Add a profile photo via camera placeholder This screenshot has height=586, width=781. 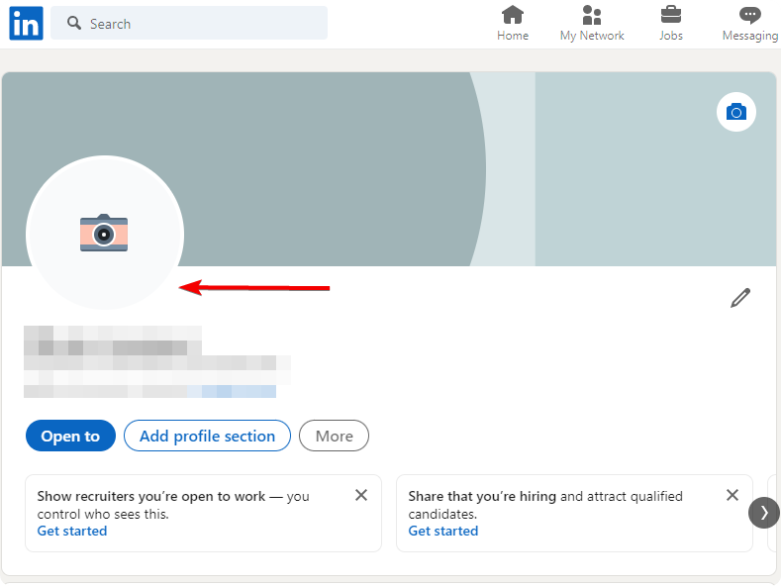coord(104,233)
